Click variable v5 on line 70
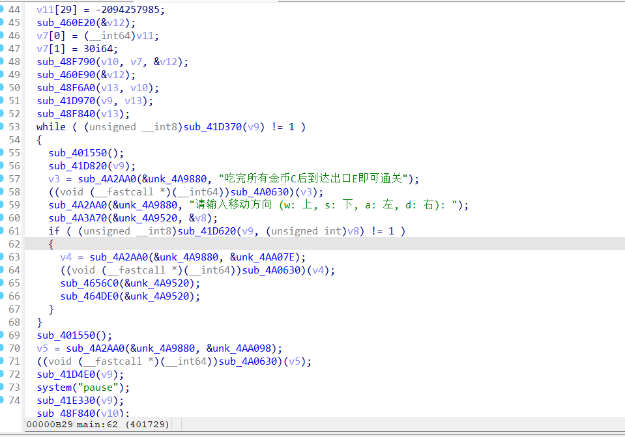The width and height of the screenshot is (625, 437). pos(42,348)
